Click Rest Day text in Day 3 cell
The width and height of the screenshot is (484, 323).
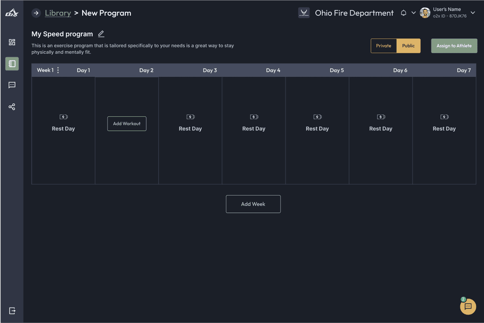pos(190,129)
